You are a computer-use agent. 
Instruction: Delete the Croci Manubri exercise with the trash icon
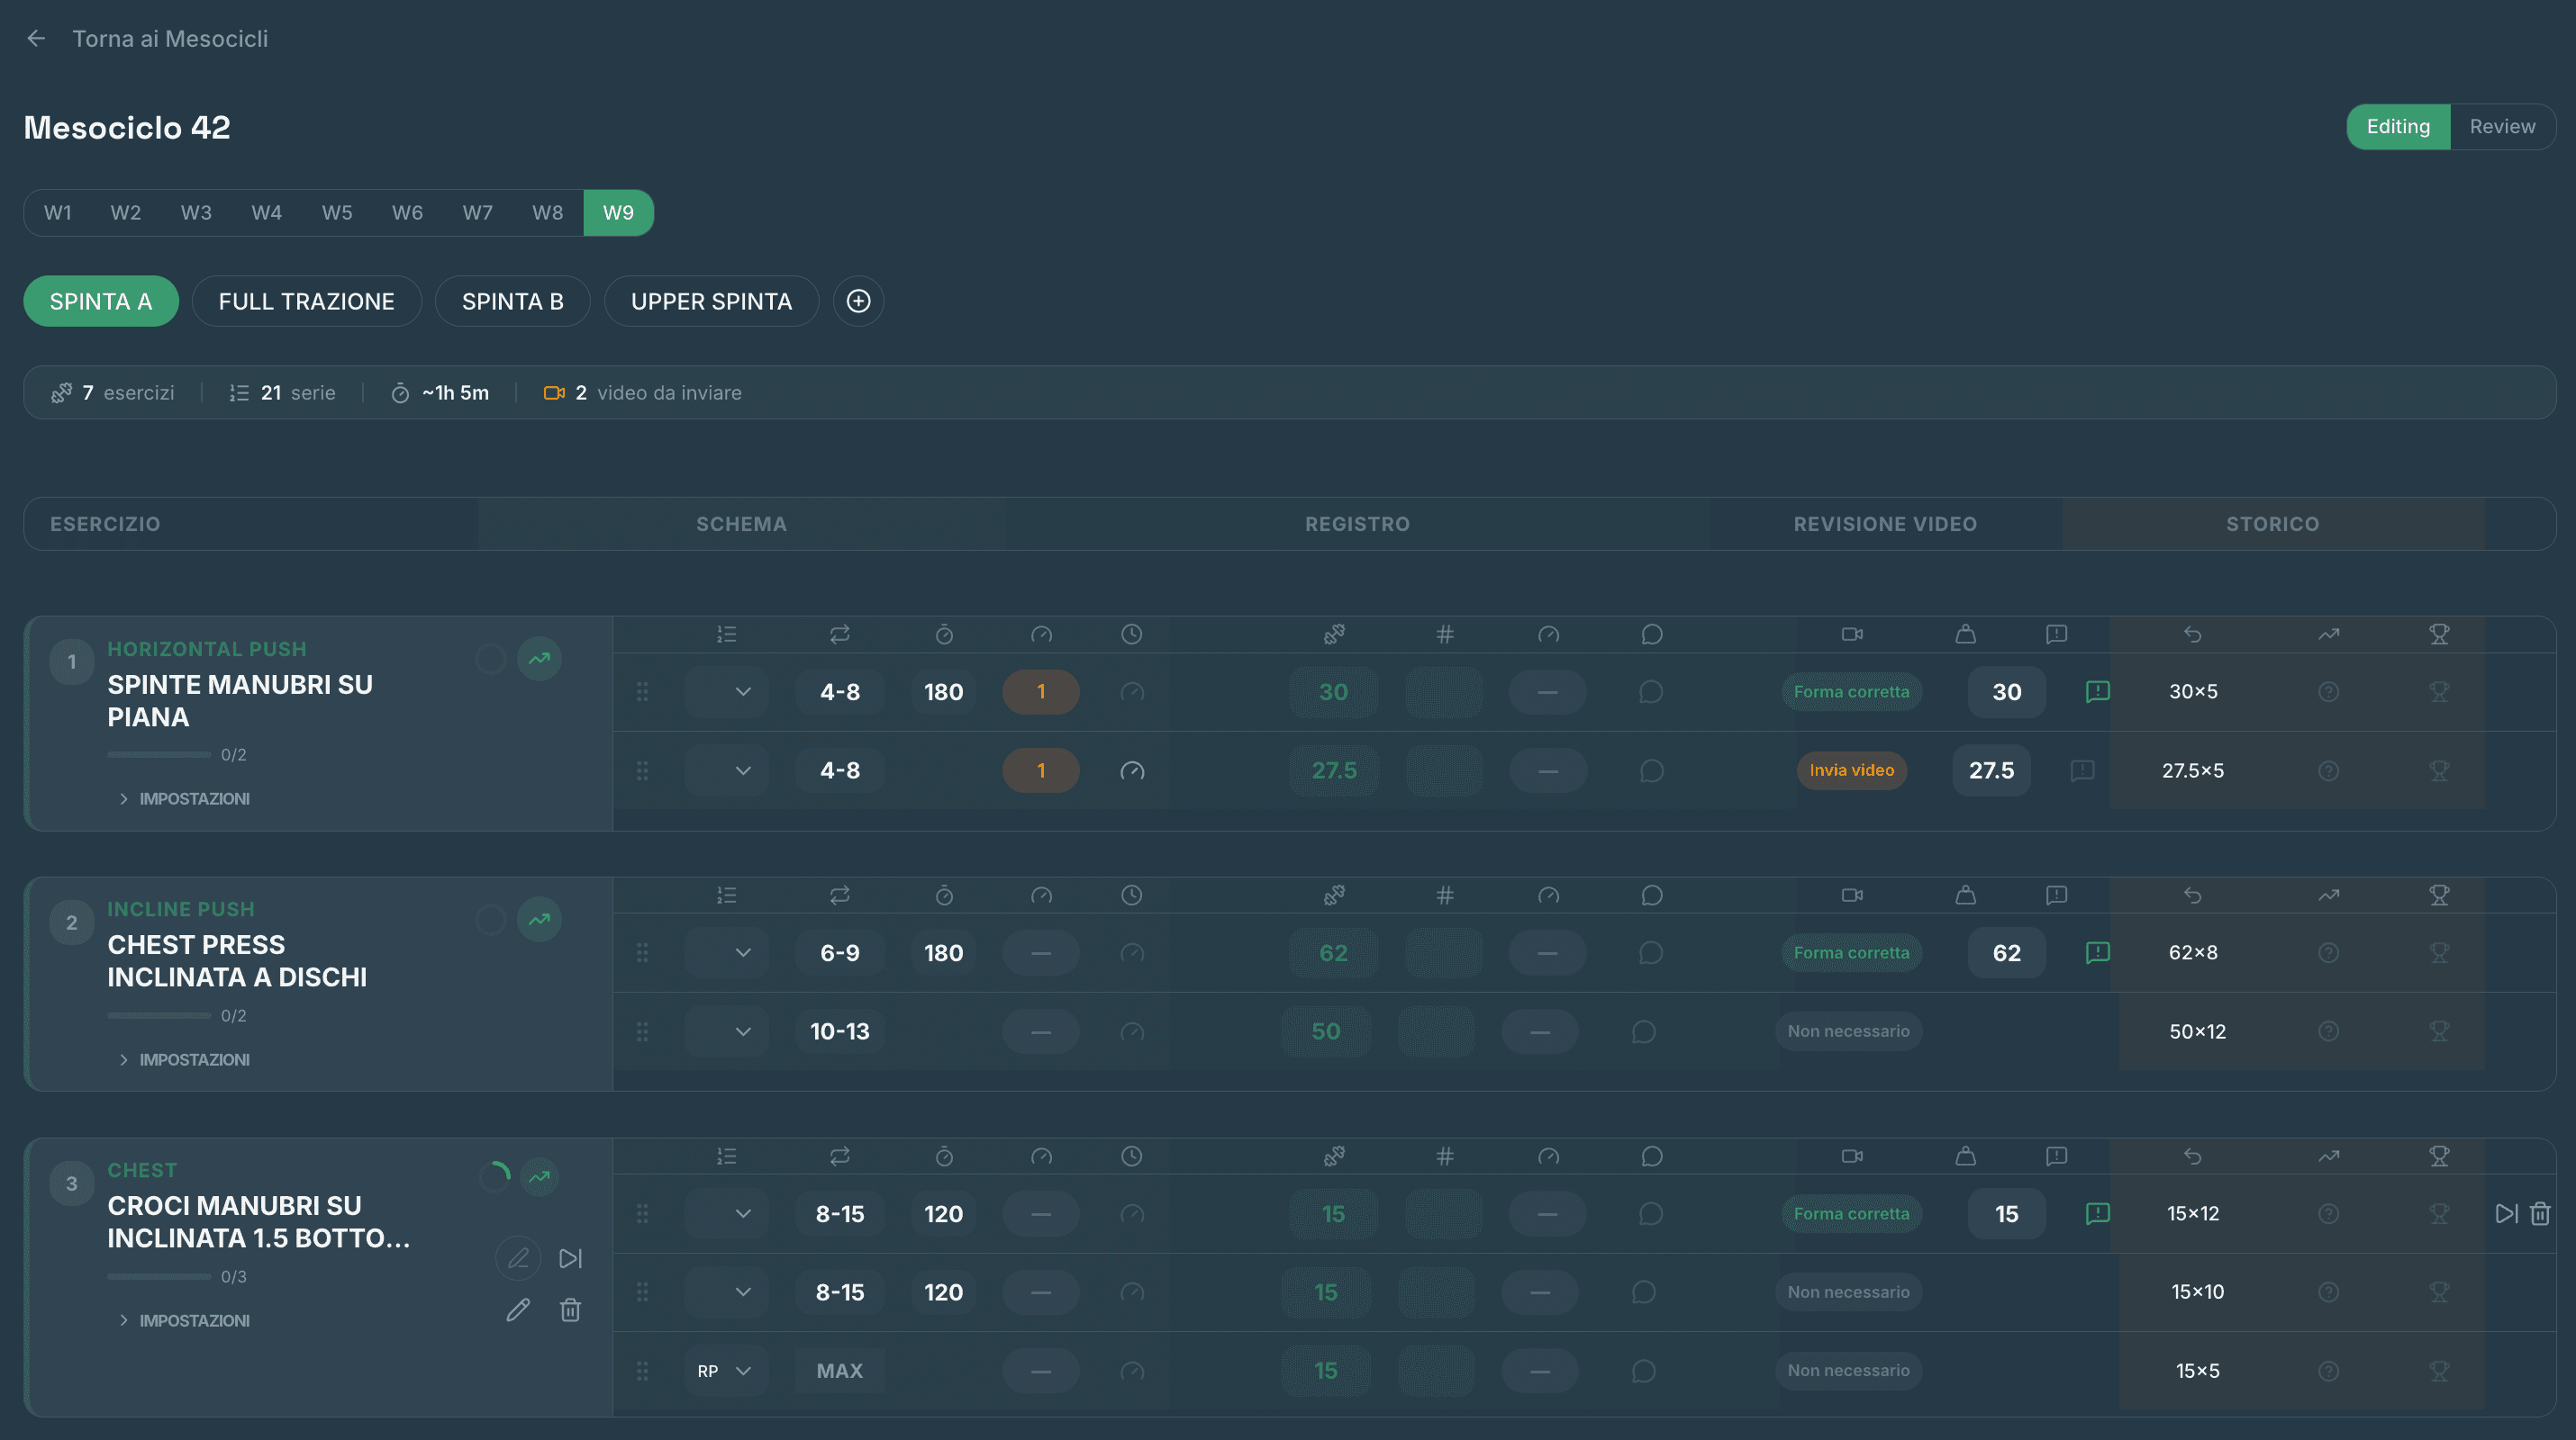[x=570, y=1309]
